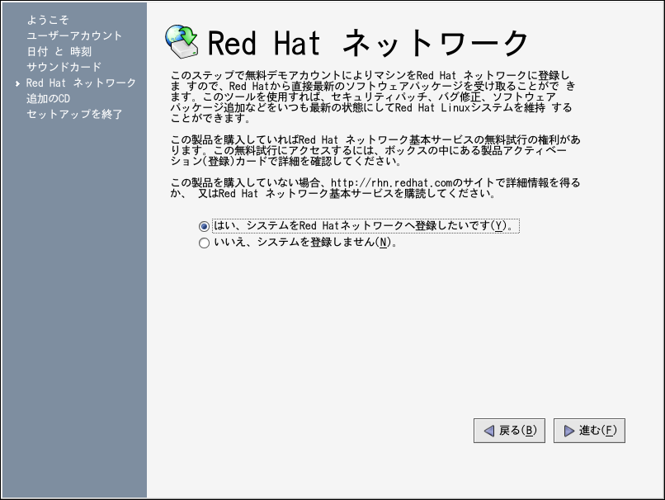The image size is (665, 500).
Task: Click the Red Hat Network globe icon
Action: pyautogui.click(x=182, y=39)
